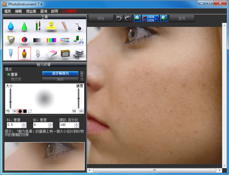This screenshot has height=175, width=229.
Task: Open the 選項 menu
Action: click(44, 11)
